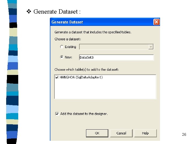Click slide page number 26

(x=184, y=135)
